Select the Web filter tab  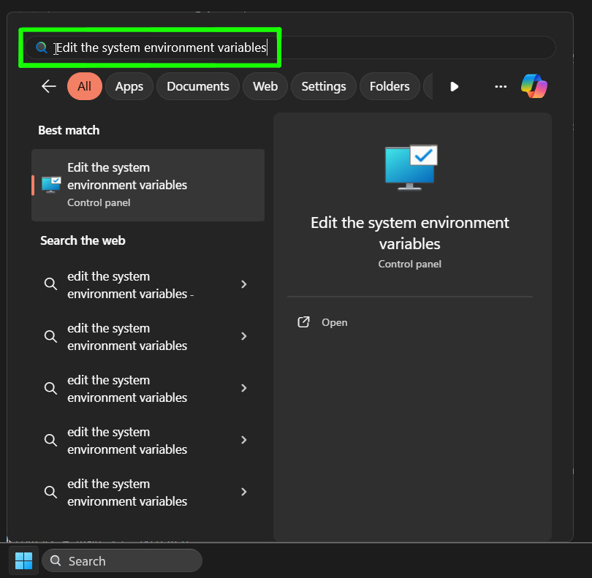pos(265,86)
